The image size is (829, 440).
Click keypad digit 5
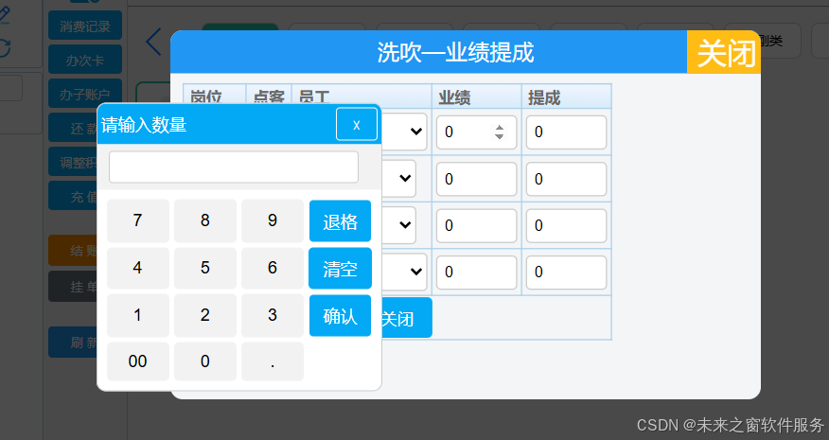tap(205, 268)
